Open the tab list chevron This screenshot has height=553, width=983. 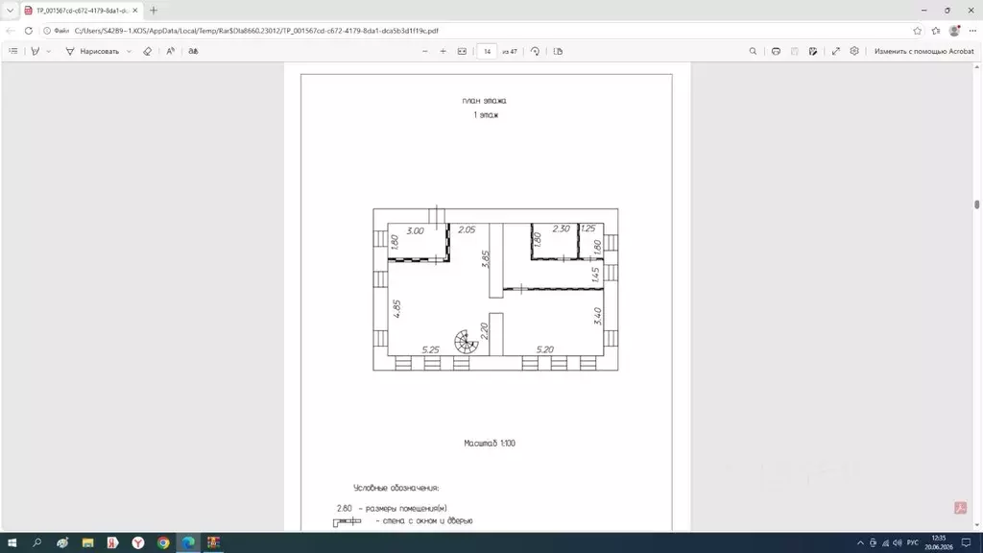(10, 11)
